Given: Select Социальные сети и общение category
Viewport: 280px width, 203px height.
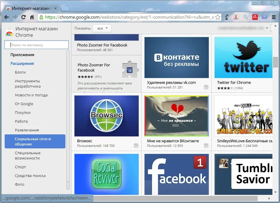Looking at the screenshot, I should (35, 141).
